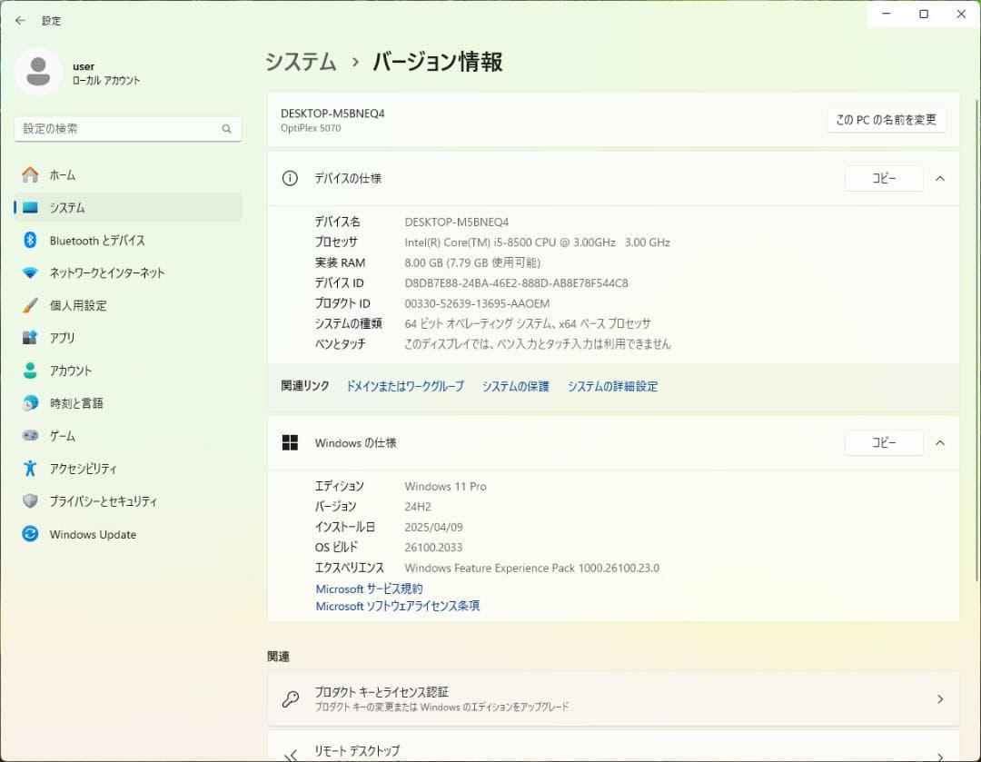Open アクセシビリティ settings in the sidebar
Screen dimensions: 981x762
(128, 468)
